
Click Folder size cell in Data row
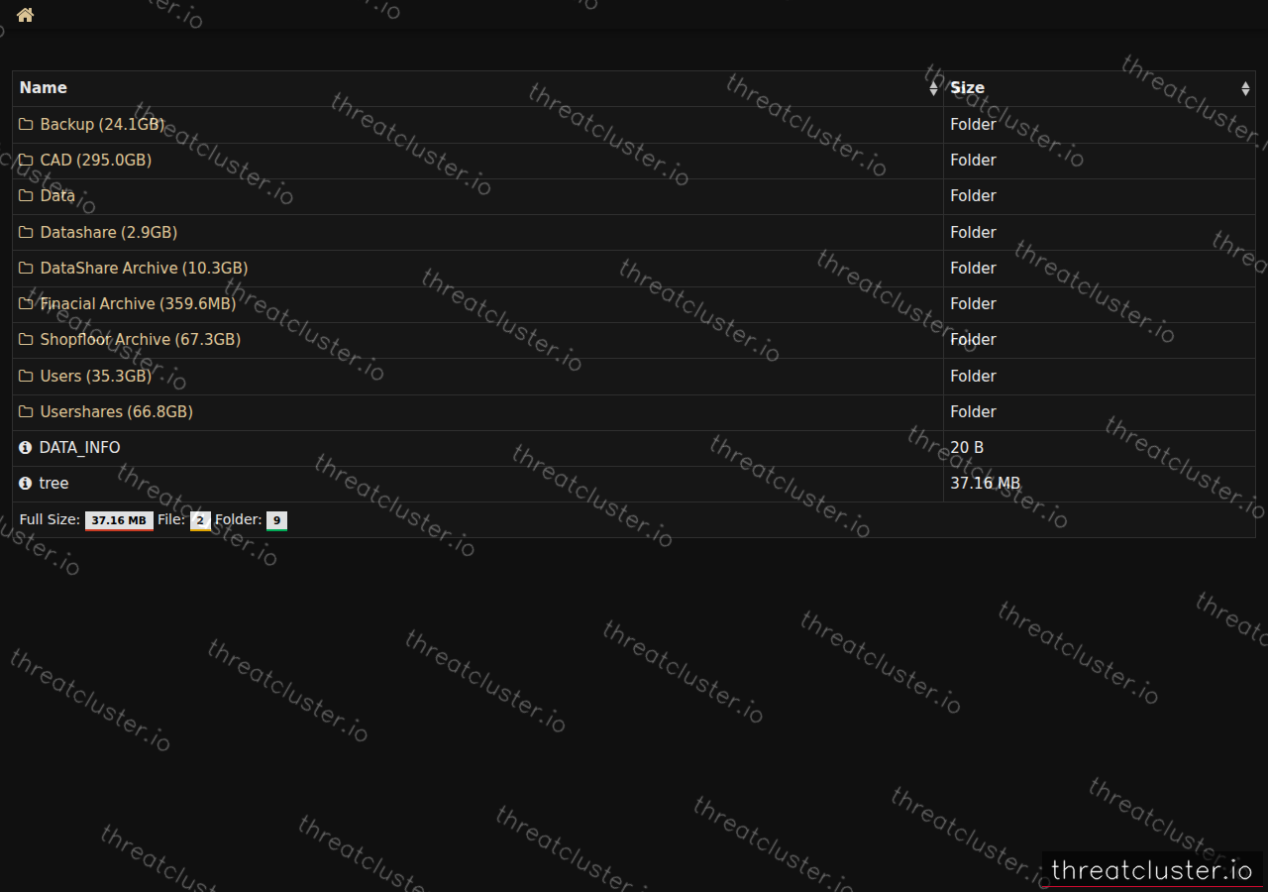[x=1099, y=196]
